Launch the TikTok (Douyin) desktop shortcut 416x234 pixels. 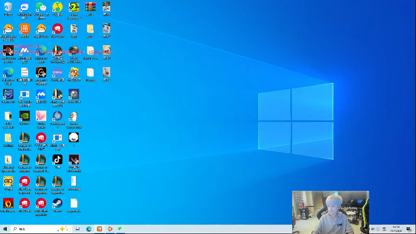tap(57, 160)
